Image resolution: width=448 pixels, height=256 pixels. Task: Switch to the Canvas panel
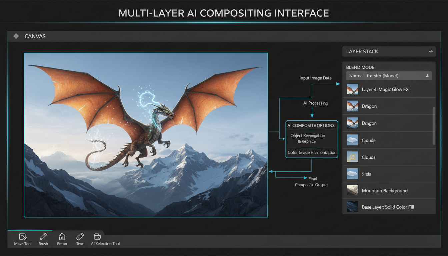tap(35, 36)
